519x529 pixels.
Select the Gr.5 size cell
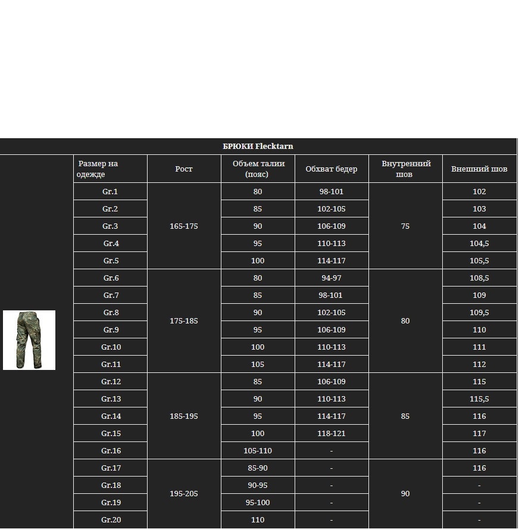tap(110, 260)
